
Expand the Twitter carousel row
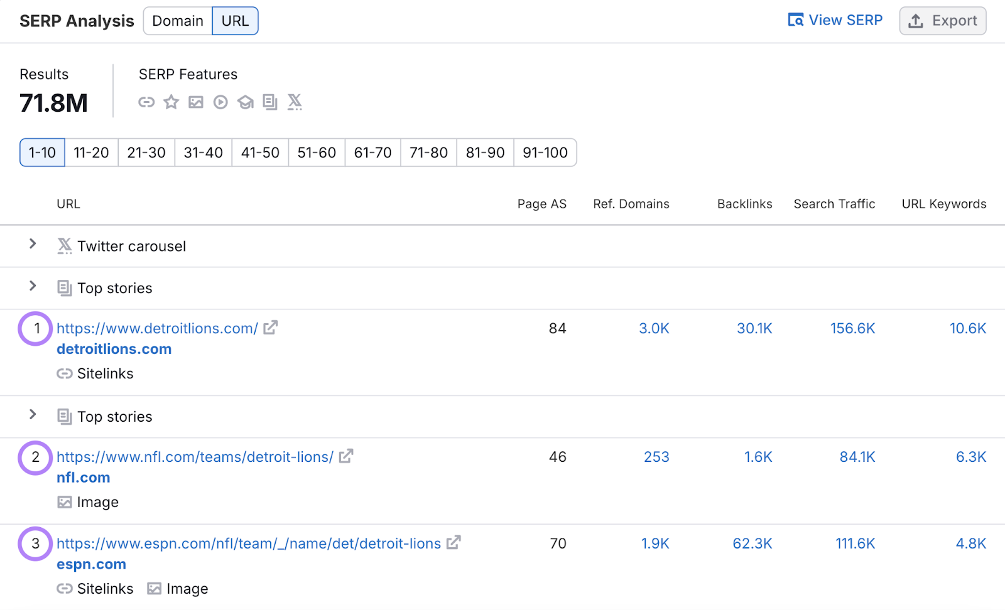pos(33,243)
